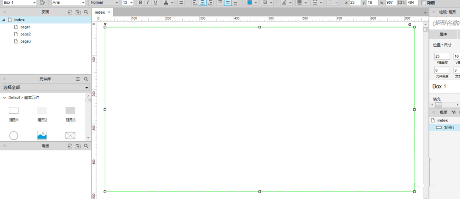Click the blue fill color swatch
The width and height of the screenshot is (460, 199).
(x=249, y=3)
